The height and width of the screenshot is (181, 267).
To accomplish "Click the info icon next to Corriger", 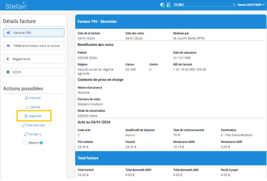I will (41, 134).
